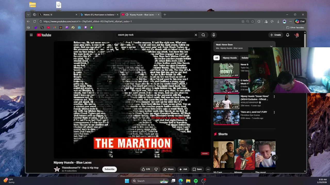Share the Blue Laces video

[168, 169]
